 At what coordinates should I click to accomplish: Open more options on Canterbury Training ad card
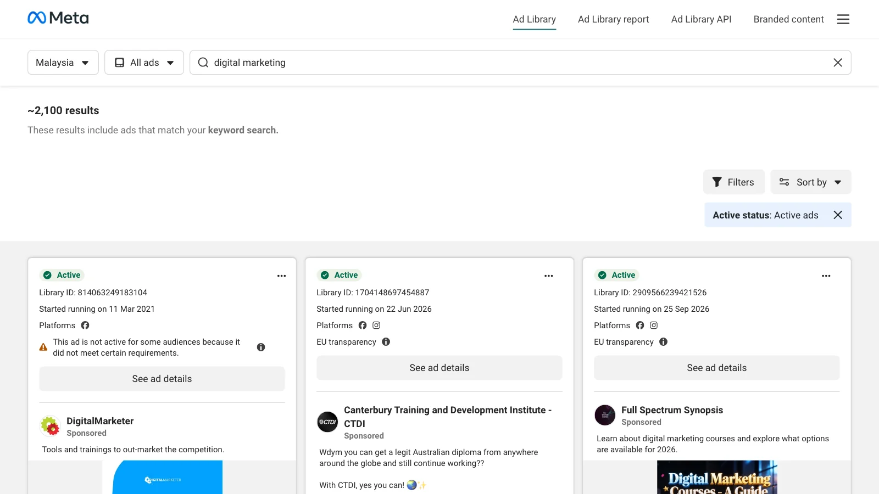[x=549, y=276]
